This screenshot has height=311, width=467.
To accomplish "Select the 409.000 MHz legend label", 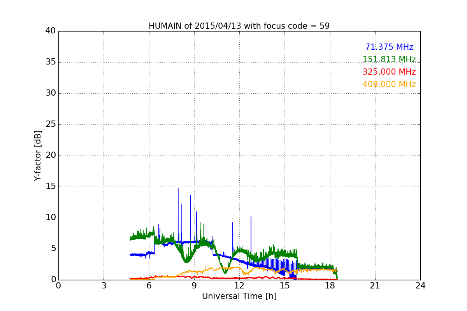I will pyautogui.click(x=389, y=84).
